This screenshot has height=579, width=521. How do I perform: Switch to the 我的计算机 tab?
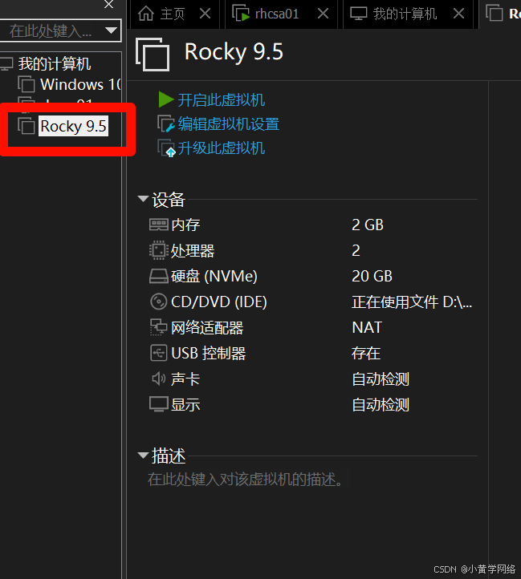pos(408,14)
